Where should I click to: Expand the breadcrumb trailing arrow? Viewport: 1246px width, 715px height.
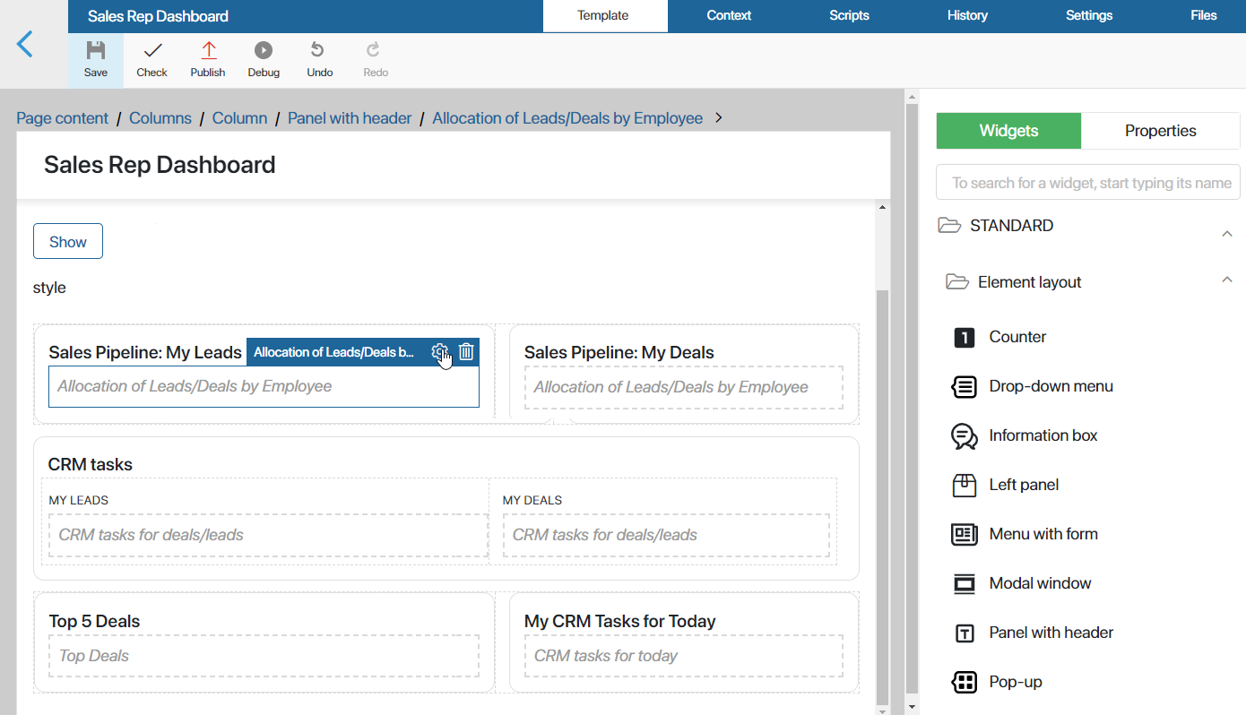(x=719, y=117)
